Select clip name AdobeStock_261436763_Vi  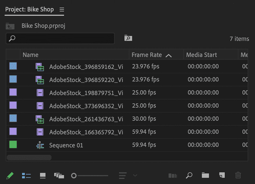[x=86, y=119]
